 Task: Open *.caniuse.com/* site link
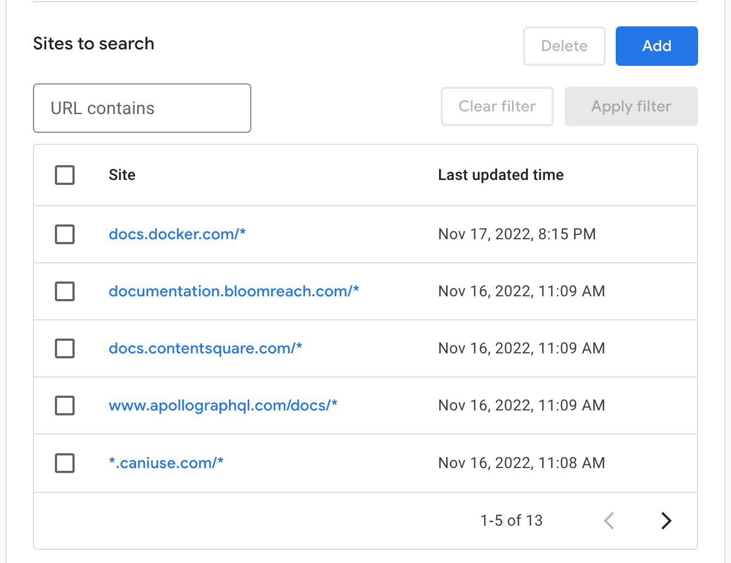[x=166, y=463]
